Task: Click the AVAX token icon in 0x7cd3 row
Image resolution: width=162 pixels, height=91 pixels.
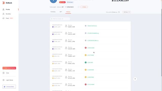Action: 86,84
